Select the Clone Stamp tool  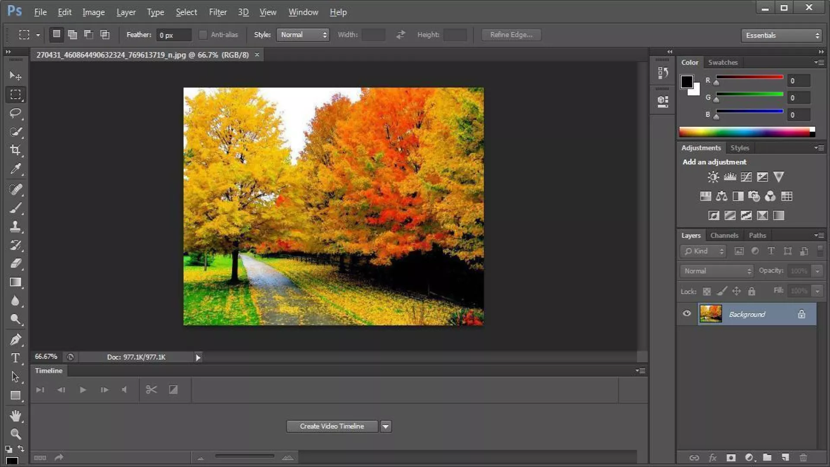click(x=16, y=227)
